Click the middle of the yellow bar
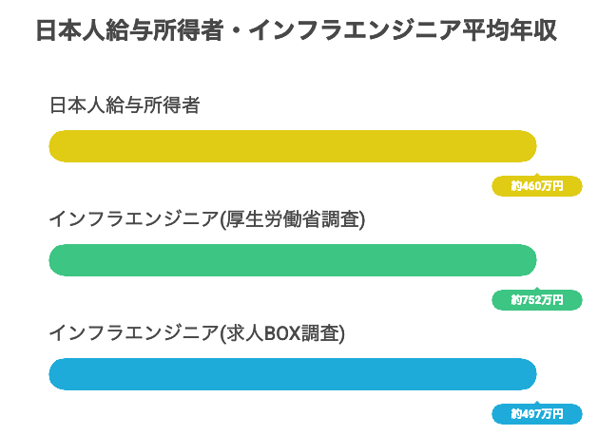 click(293, 146)
